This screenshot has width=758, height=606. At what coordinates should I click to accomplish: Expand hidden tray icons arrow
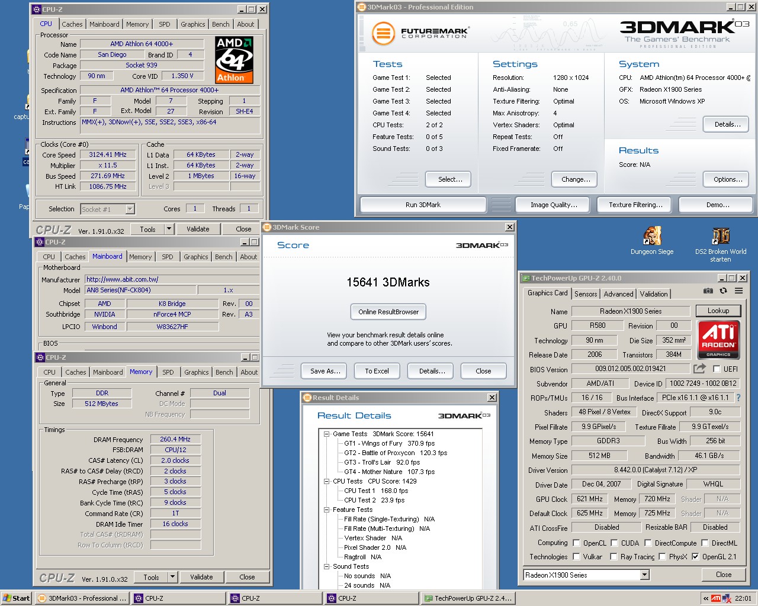point(705,598)
